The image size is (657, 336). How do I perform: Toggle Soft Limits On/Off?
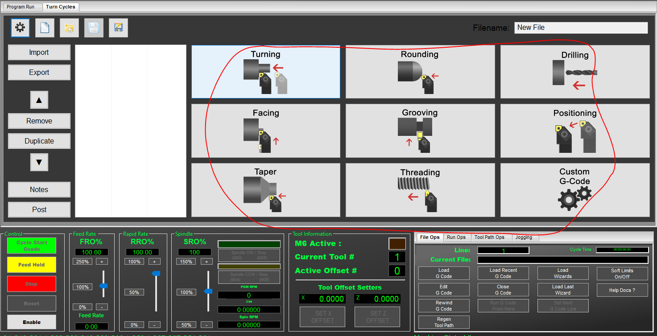tap(622, 274)
